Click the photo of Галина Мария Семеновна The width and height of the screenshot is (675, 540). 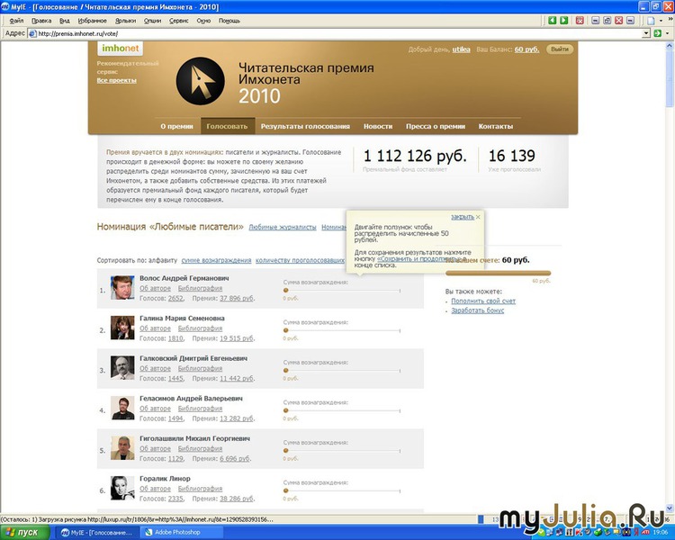pos(122,328)
